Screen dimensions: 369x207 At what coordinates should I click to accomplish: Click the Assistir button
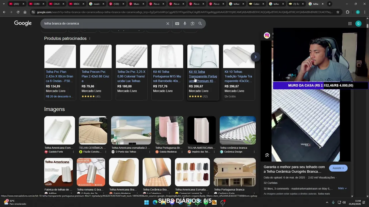(338, 168)
